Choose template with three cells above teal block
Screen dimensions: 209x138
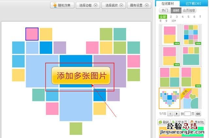(191, 56)
